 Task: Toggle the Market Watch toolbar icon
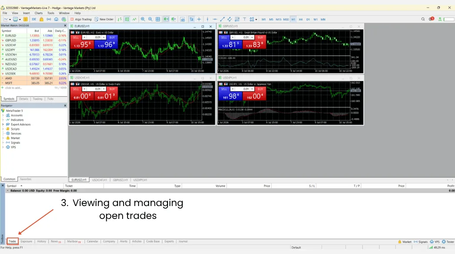click(25, 20)
